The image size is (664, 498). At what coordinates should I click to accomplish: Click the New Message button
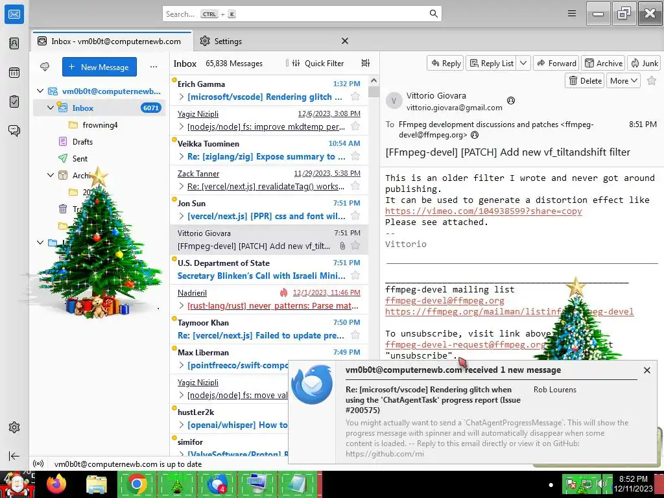[x=99, y=67]
